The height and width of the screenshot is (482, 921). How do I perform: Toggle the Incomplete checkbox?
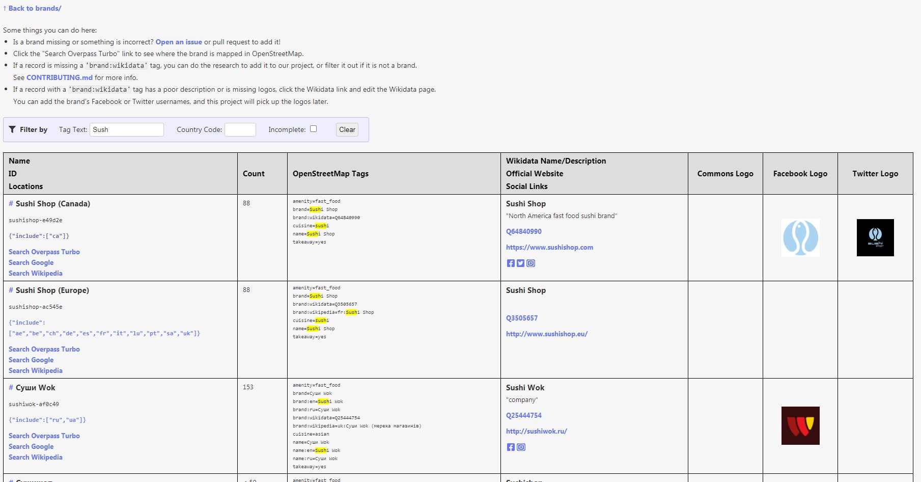314,129
